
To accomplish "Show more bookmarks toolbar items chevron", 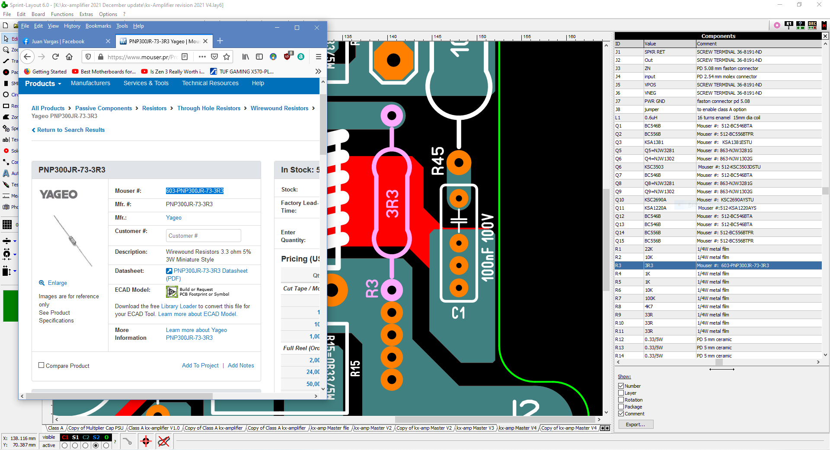I will pyautogui.click(x=318, y=71).
